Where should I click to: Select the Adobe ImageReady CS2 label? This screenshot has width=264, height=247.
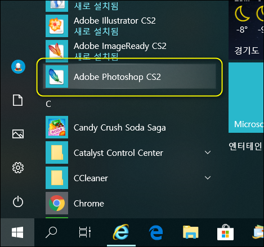coord(120,46)
